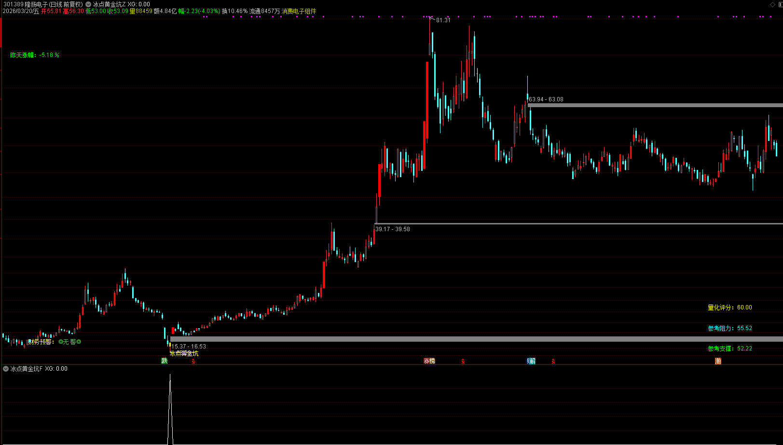
Task: Click the red S marker right of 涨榜
Action: pyautogui.click(x=463, y=361)
